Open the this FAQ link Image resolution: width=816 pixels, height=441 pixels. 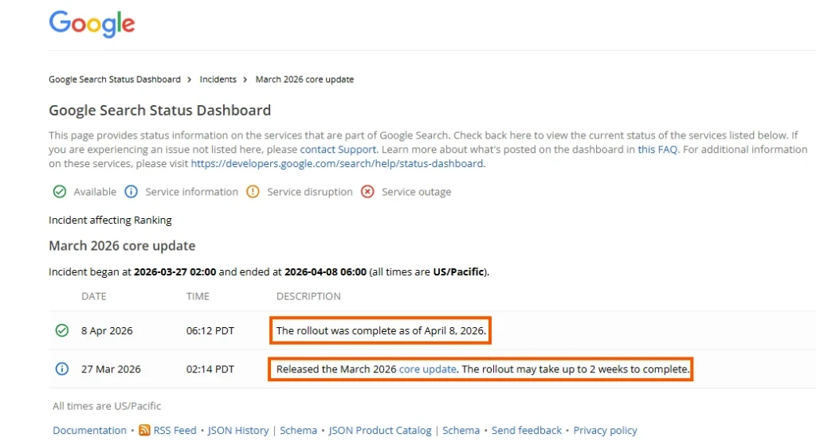657,149
